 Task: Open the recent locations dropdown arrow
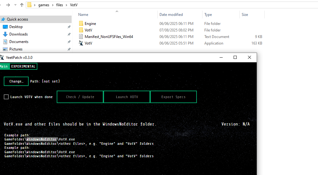pos(15,5)
